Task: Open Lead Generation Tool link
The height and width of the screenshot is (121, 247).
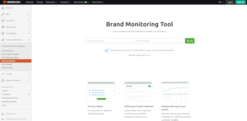Action: (10, 98)
